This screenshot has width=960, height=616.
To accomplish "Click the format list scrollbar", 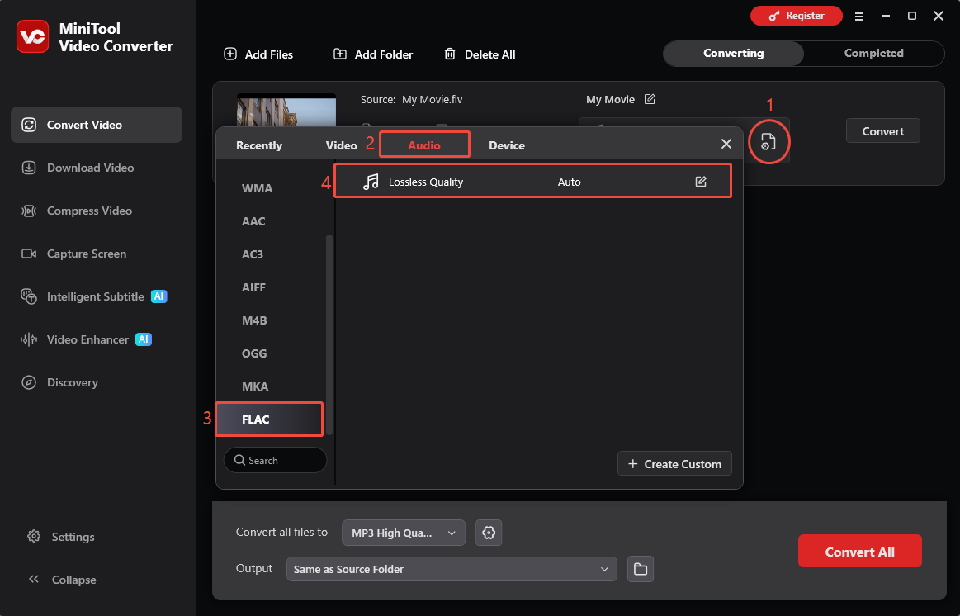I will click(329, 334).
